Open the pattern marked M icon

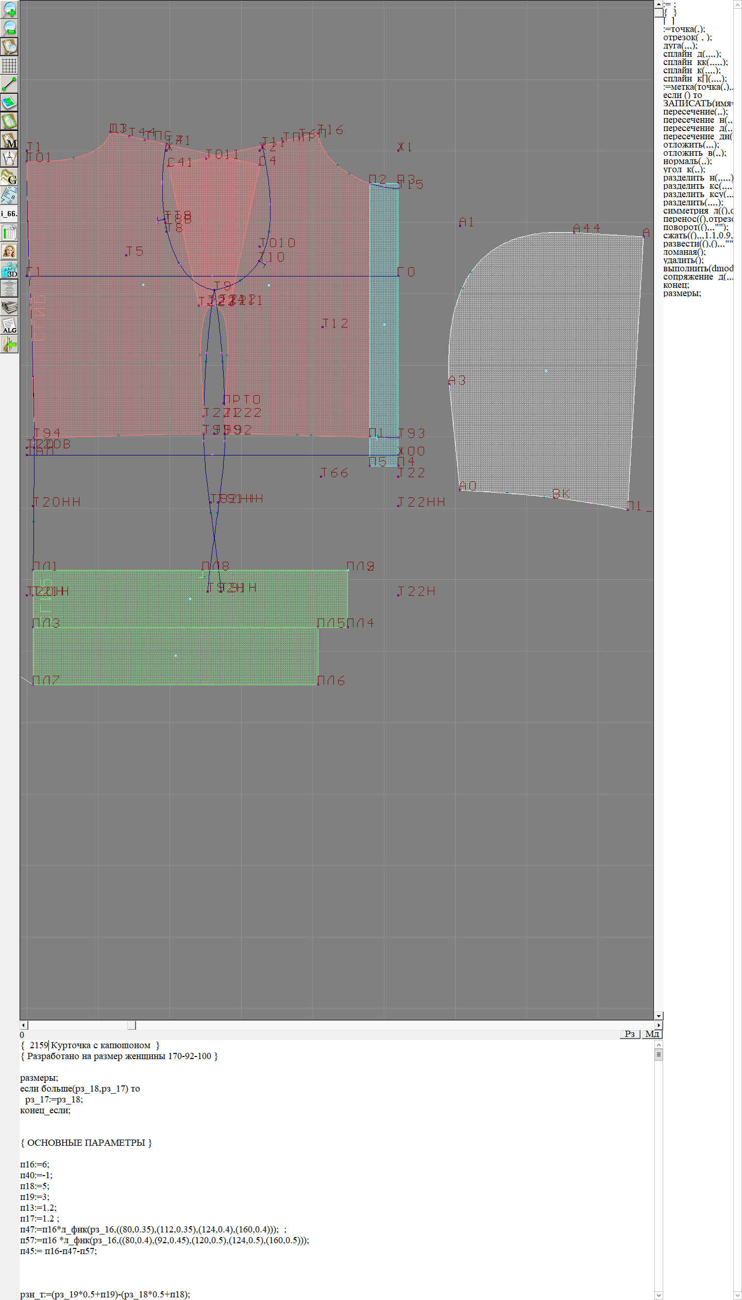[x=9, y=140]
